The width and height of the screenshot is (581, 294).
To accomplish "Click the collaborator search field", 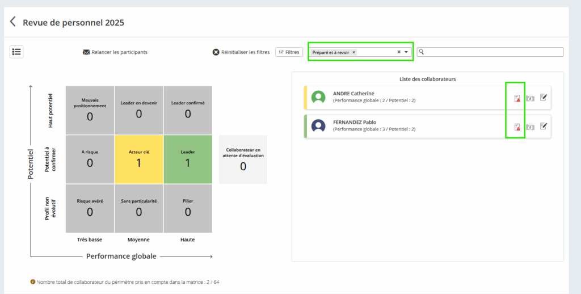I will [x=494, y=52].
